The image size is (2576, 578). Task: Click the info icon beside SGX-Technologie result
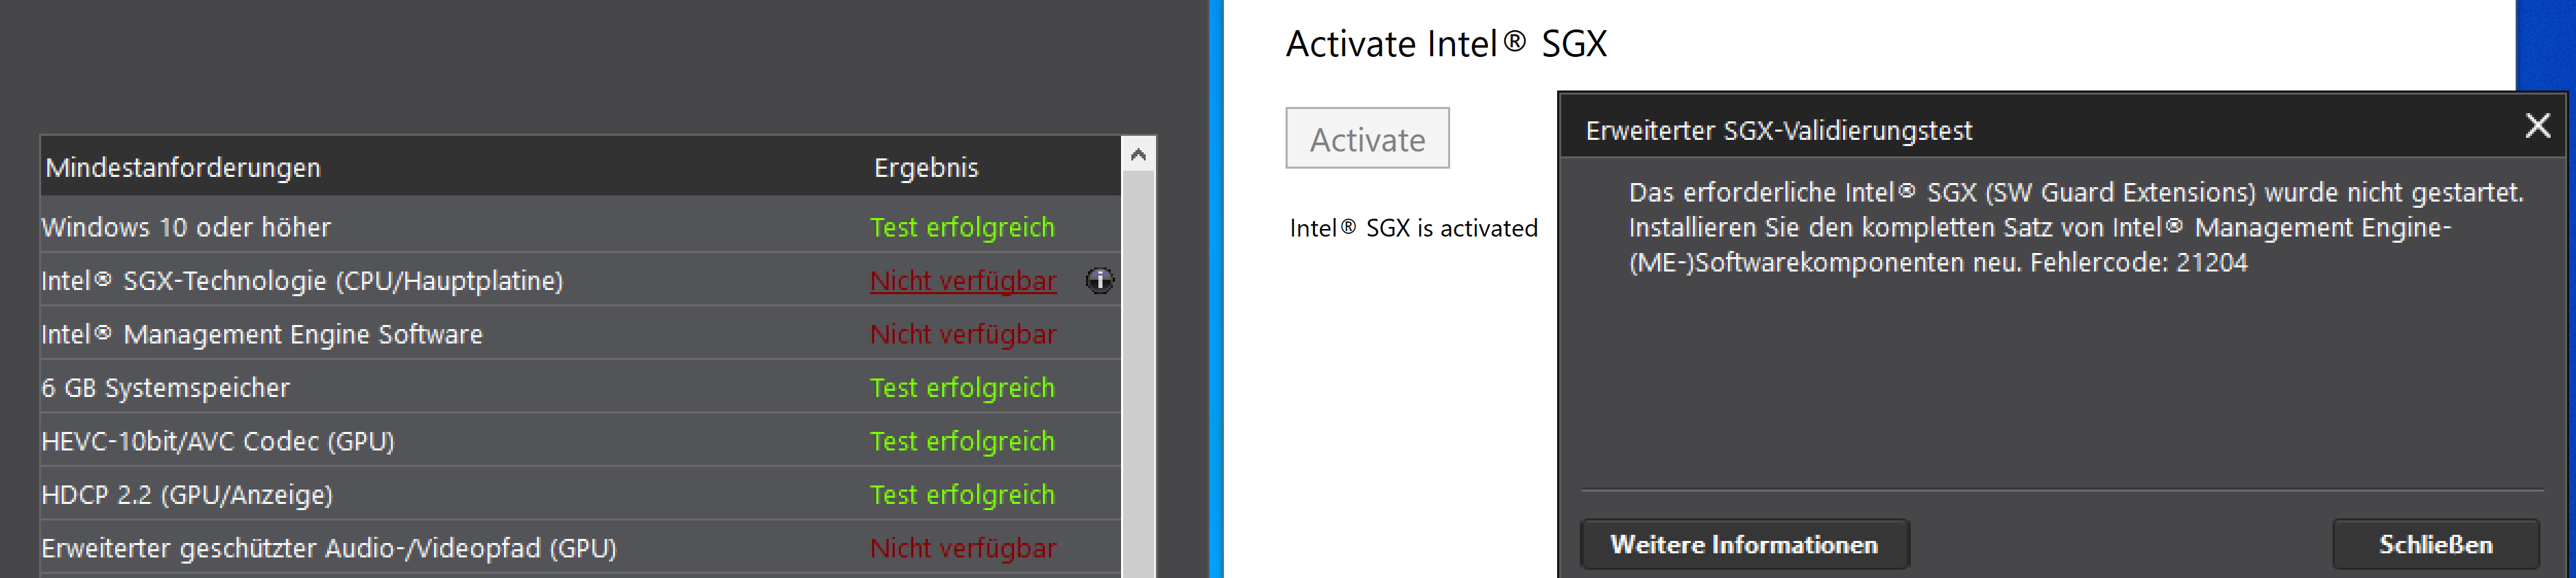(1099, 281)
